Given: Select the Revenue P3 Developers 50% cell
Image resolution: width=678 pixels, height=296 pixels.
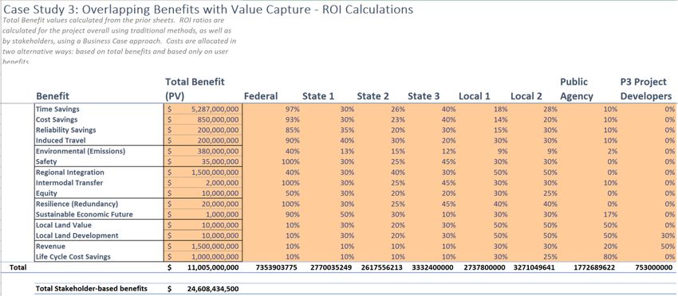Looking at the screenshot, I should 648,246.
